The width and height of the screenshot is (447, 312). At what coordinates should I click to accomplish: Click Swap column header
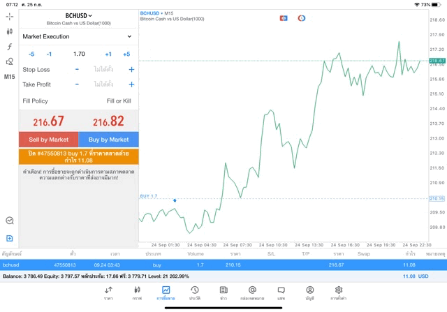[364, 253]
